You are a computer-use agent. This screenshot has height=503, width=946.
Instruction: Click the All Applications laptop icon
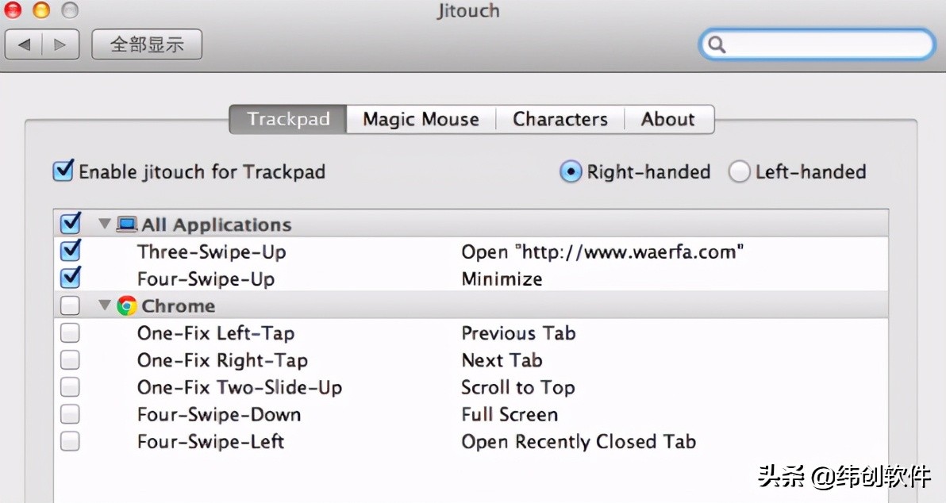pos(127,225)
